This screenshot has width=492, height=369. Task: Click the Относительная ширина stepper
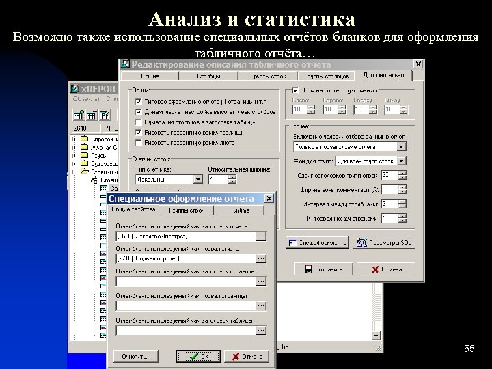[232, 179]
